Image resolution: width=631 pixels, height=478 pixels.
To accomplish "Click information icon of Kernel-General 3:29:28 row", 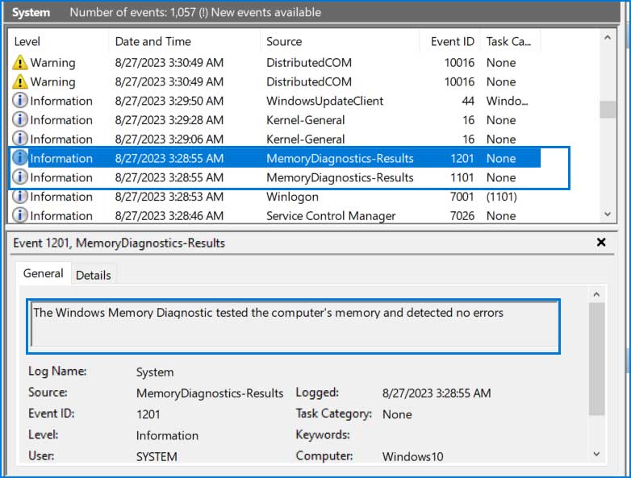I will pos(19,119).
